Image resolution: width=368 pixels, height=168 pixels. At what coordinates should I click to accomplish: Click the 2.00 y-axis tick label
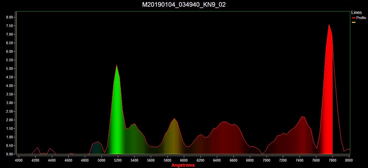[x=9, y=120]
